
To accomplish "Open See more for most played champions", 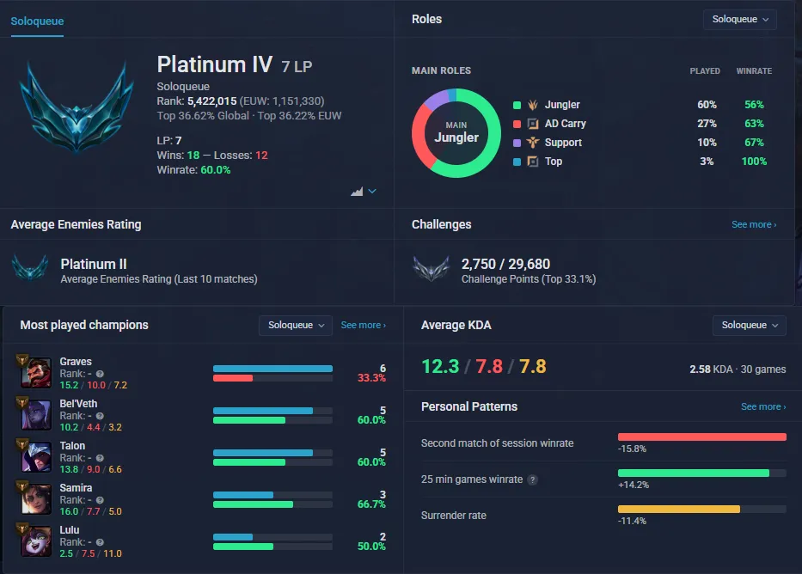I will [x=363, y=325].
